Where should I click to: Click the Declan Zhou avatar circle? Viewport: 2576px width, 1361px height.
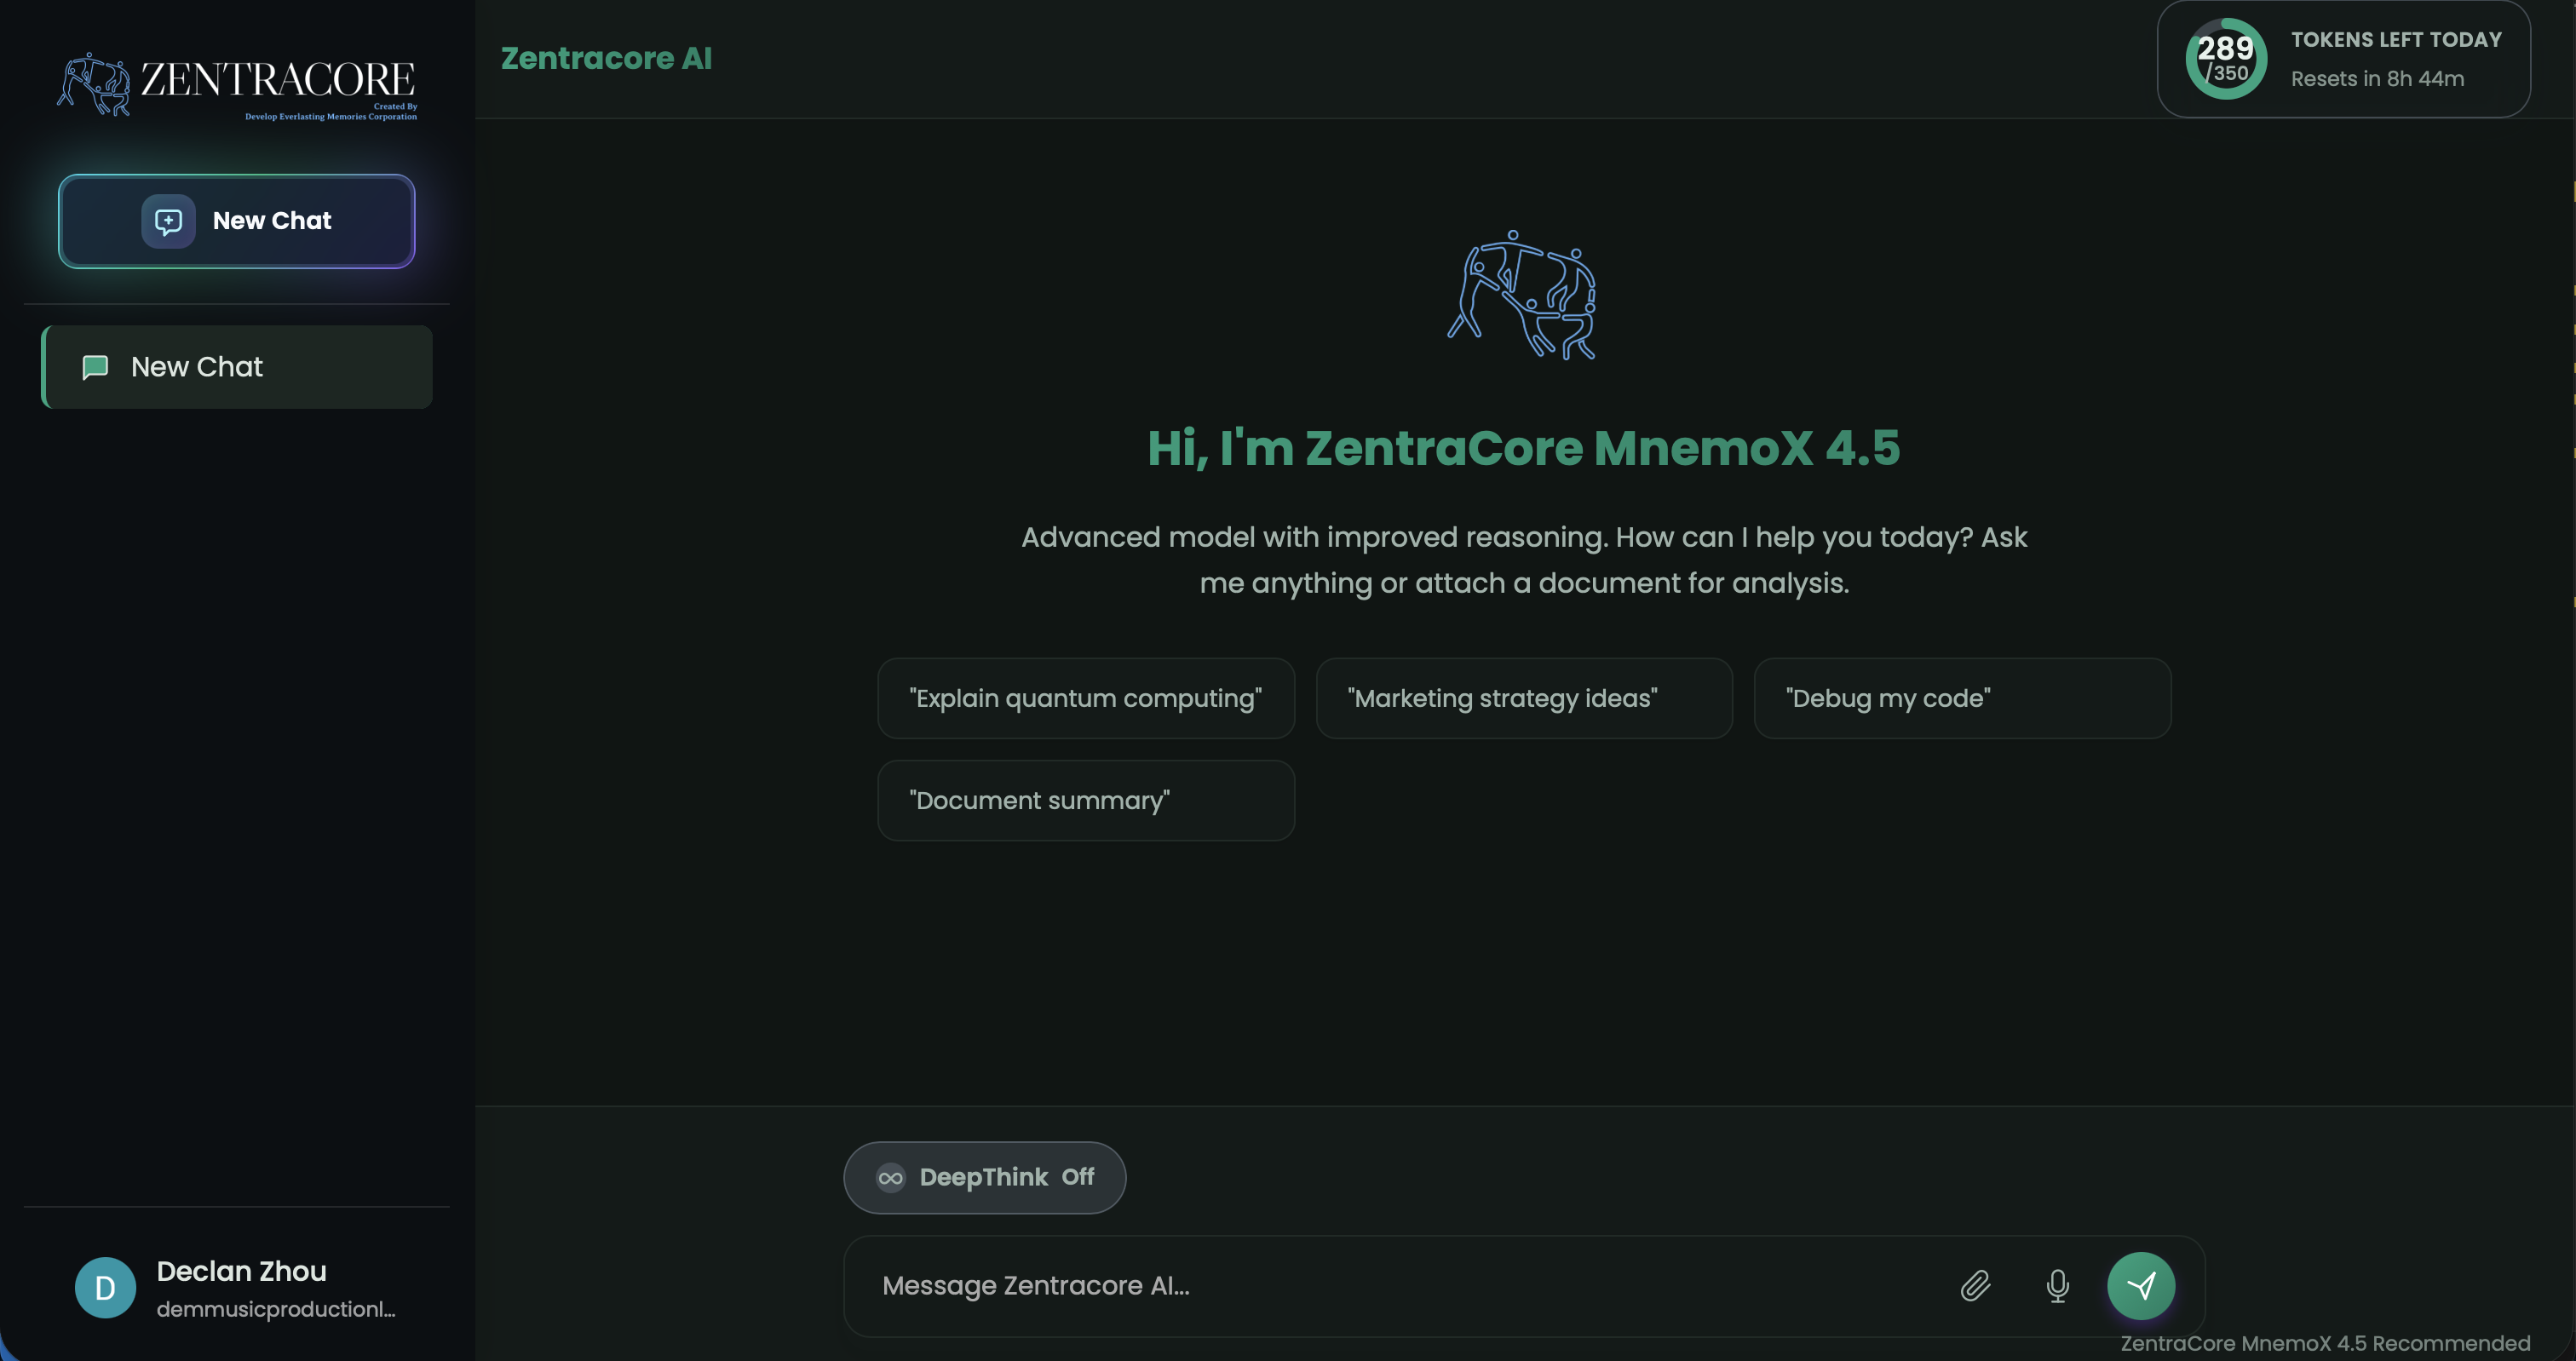pyautogui.click(x=105, y=1287)
